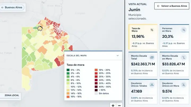This screenshot has width=191, height=107.
Task: Click the money icon in Monto Deuda Total card
Action: (x=152, y=57)
